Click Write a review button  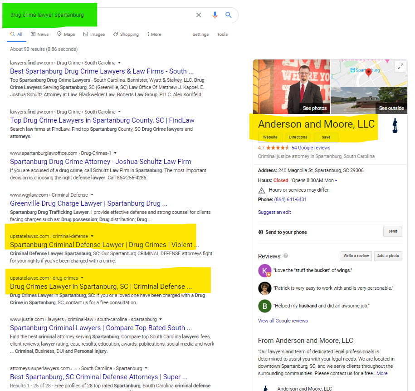coord(356,256)
